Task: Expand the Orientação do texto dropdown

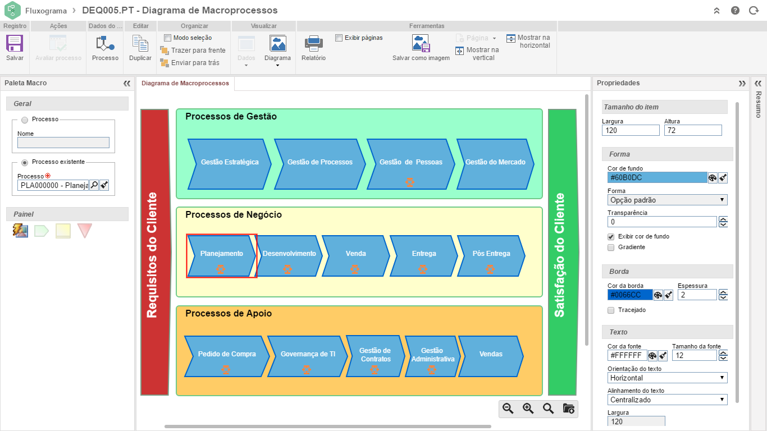Action: (x=667, y=378)
